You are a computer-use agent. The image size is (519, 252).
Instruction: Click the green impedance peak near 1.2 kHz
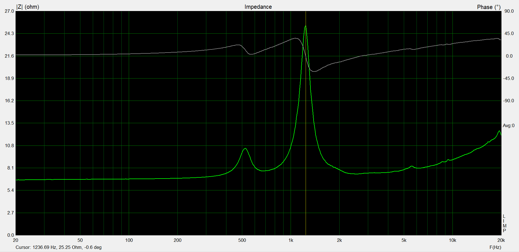click(x=305, y=26)
